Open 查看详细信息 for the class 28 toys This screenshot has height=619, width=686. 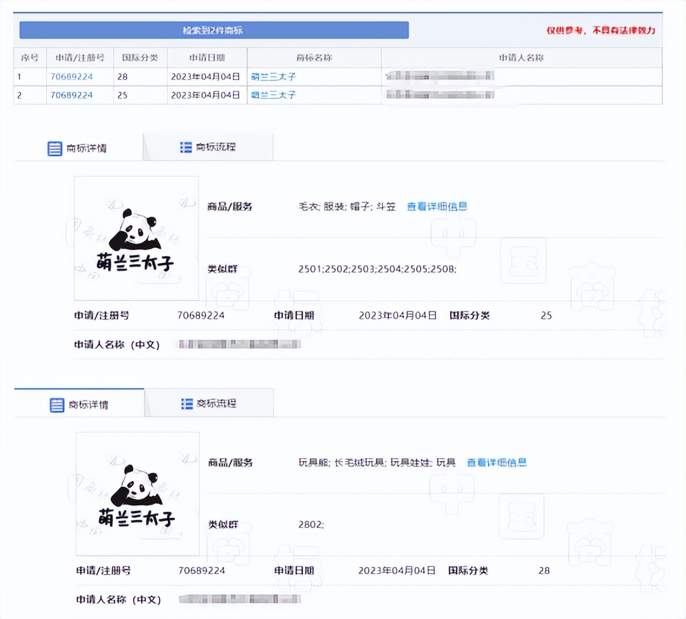pos(497,463)
